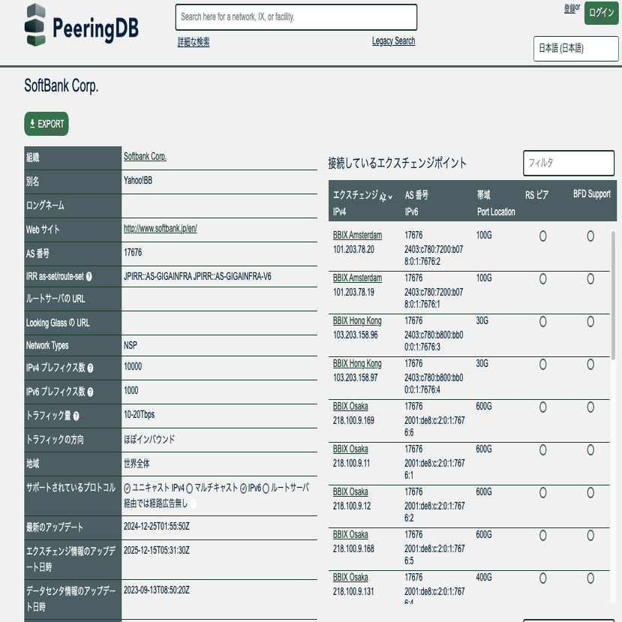Sort exchanges with the AZ sort icon
Image resolution: width=622 pixels, height=622 pixels.
383,197
